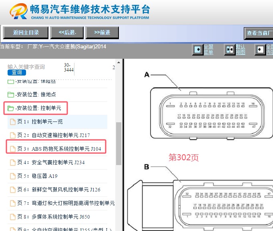
Task: Click the 畅易 platform logo icon
Action: pos(19,11)
